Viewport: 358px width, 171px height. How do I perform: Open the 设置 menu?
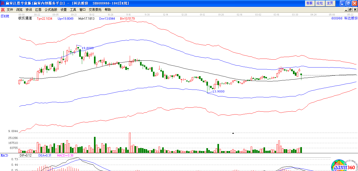pos(63,10)
